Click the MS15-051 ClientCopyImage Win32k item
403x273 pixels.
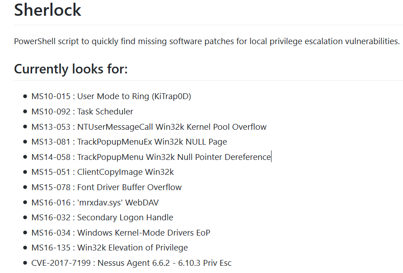click(103, 172)
